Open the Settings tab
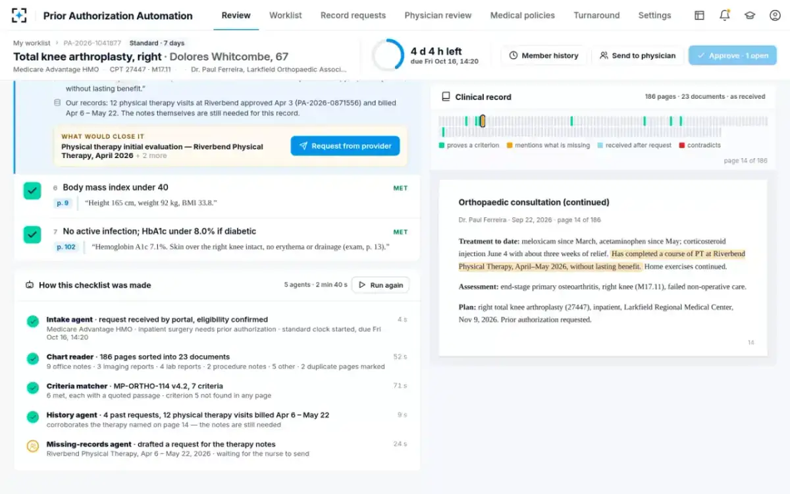 [654, 15]
